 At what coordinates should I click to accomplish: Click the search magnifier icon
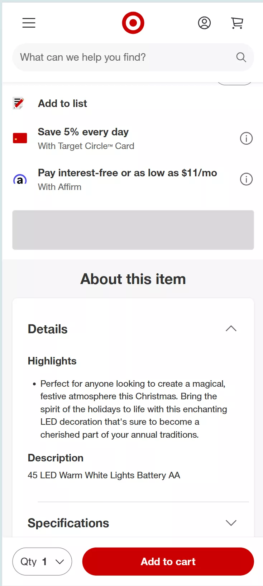(x=241, y=57)
